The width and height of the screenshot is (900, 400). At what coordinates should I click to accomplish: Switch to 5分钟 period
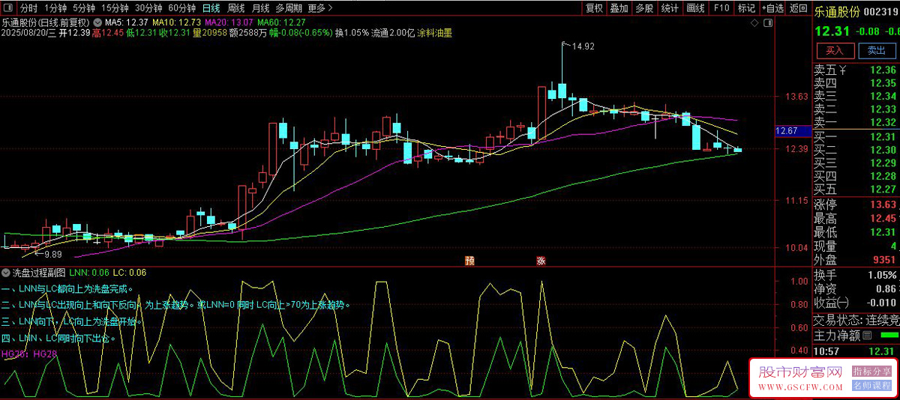(84, 8)
